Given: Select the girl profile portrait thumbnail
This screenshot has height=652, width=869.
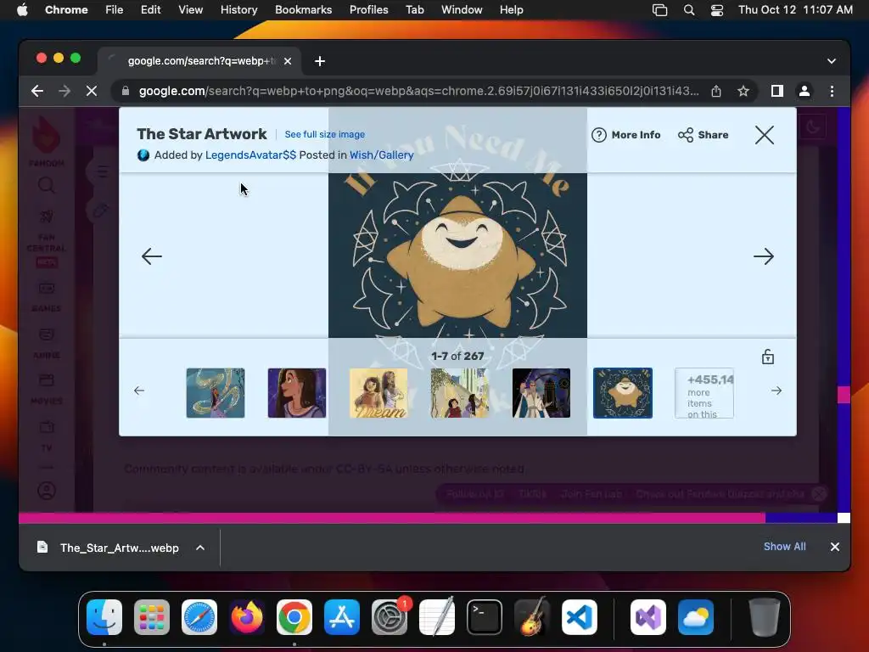Looking at the screenshot, I should [x=297, y=393].
